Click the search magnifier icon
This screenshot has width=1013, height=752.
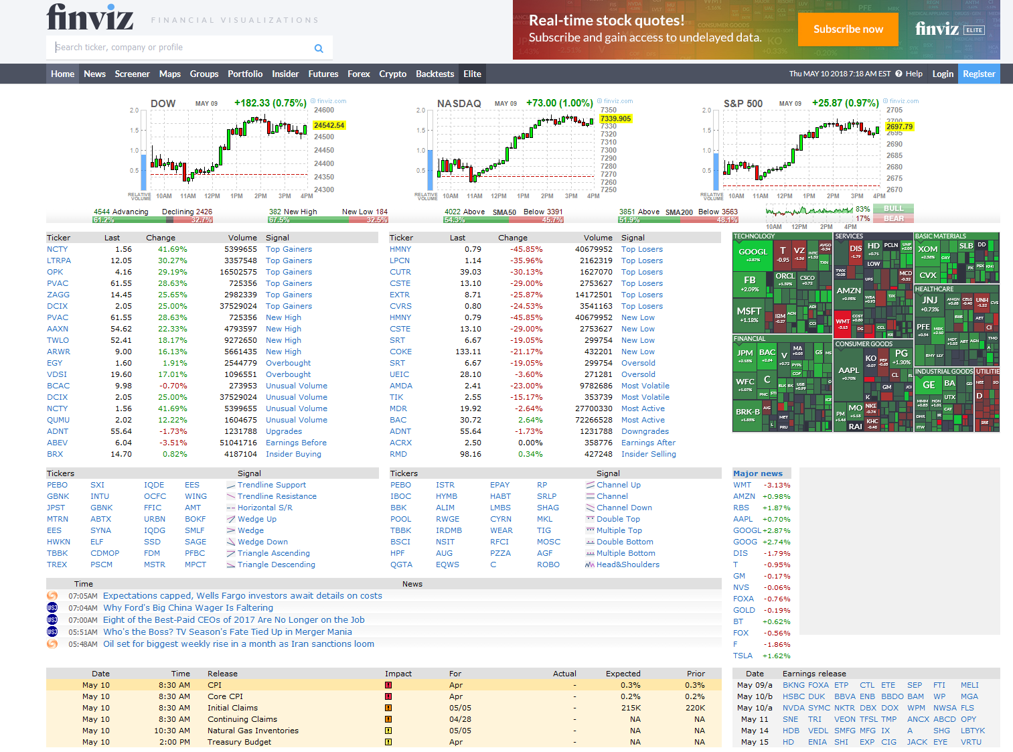click(319, 48)
